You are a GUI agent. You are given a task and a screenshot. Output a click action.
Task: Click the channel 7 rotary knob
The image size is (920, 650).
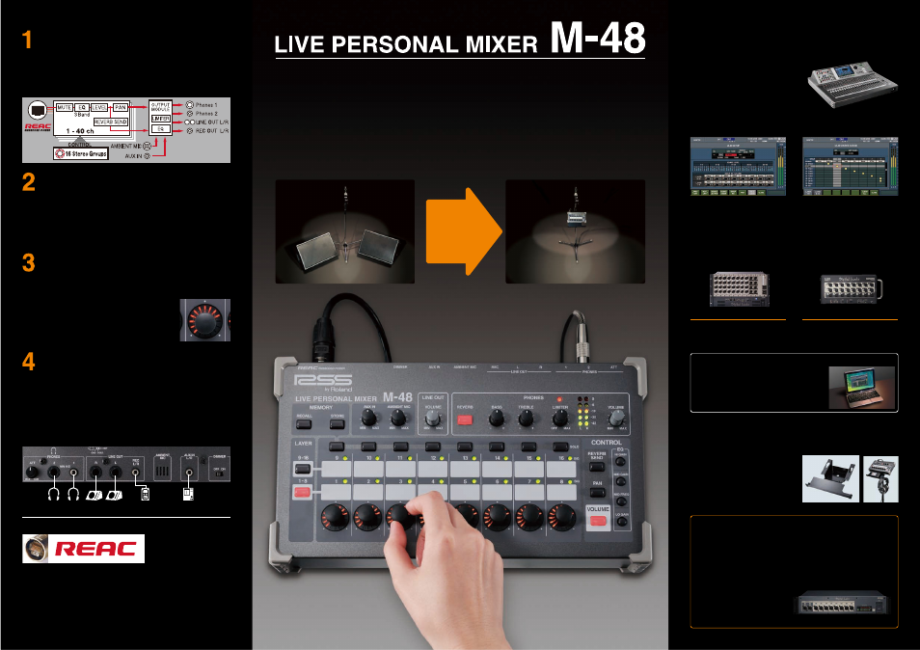(529, 518)
